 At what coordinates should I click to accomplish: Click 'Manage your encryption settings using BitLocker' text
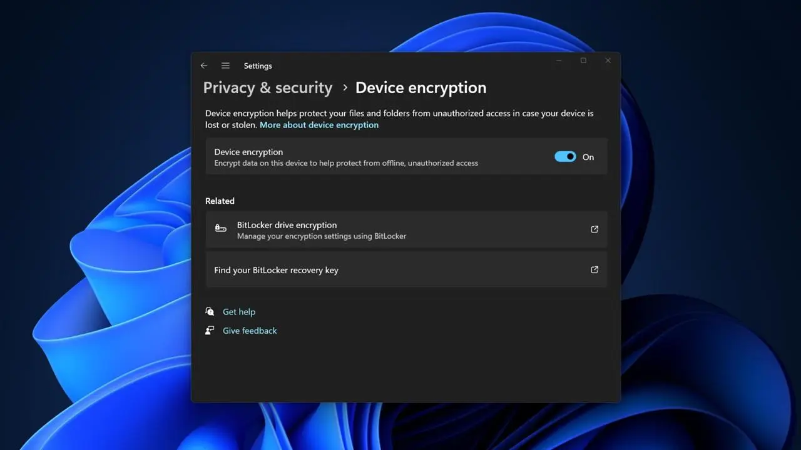pos(322,236)
